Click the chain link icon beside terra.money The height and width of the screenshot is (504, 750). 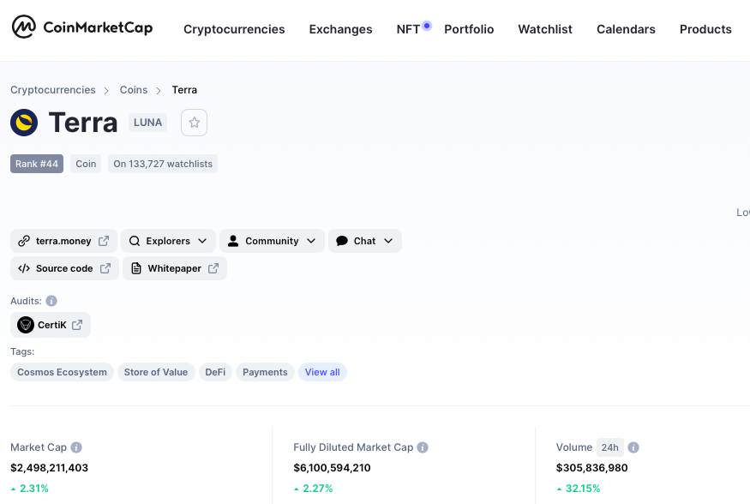[24, 241]
